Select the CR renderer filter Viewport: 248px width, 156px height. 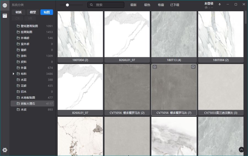click(x=17, y=18)
